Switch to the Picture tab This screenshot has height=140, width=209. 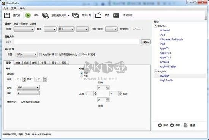[9, 63]
